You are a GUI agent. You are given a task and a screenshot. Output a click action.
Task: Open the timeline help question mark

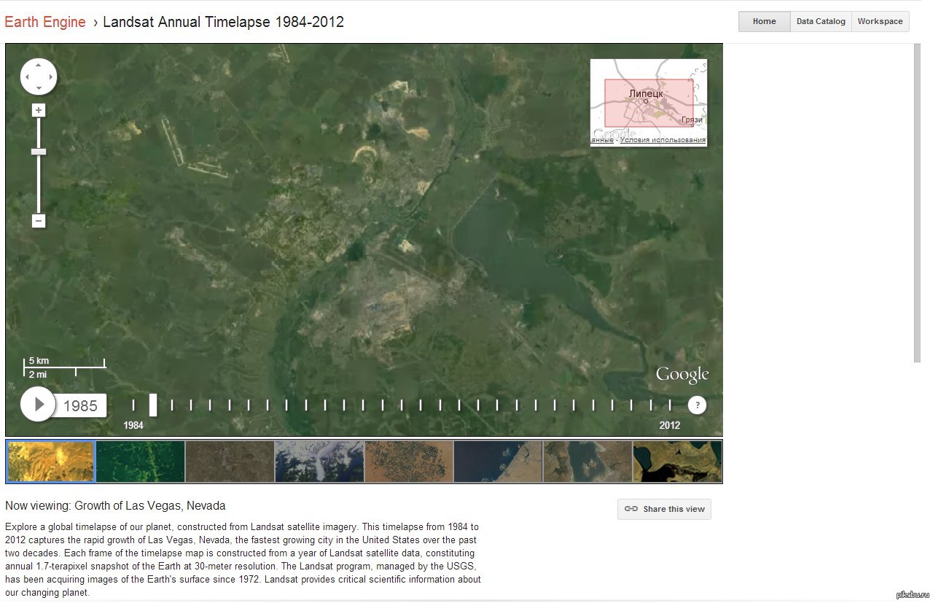point(697,405)
